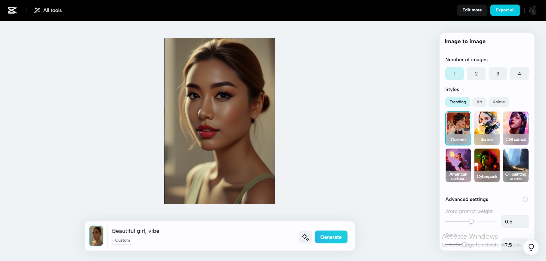Screen dimensions: 546x261
Task: Select the American cartoon style thumbnail
Action: coord(458,165)
